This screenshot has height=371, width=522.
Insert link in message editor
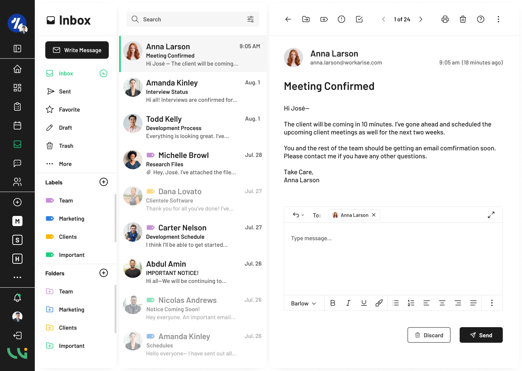(379, 303)
